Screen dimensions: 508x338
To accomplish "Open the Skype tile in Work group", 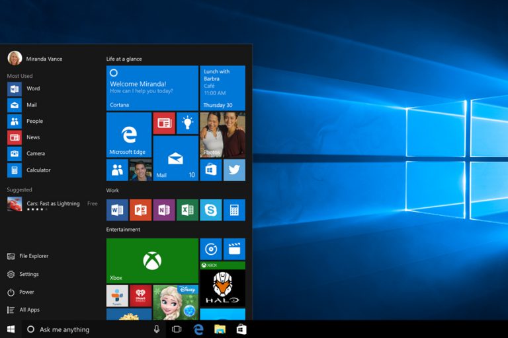I will [x=211, y=210].
